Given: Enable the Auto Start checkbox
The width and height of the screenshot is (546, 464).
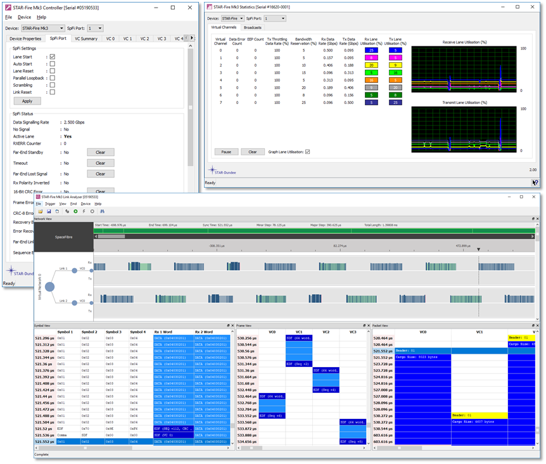Looking at the screenshot, I should pyautogui.click(x=52, y=64).
